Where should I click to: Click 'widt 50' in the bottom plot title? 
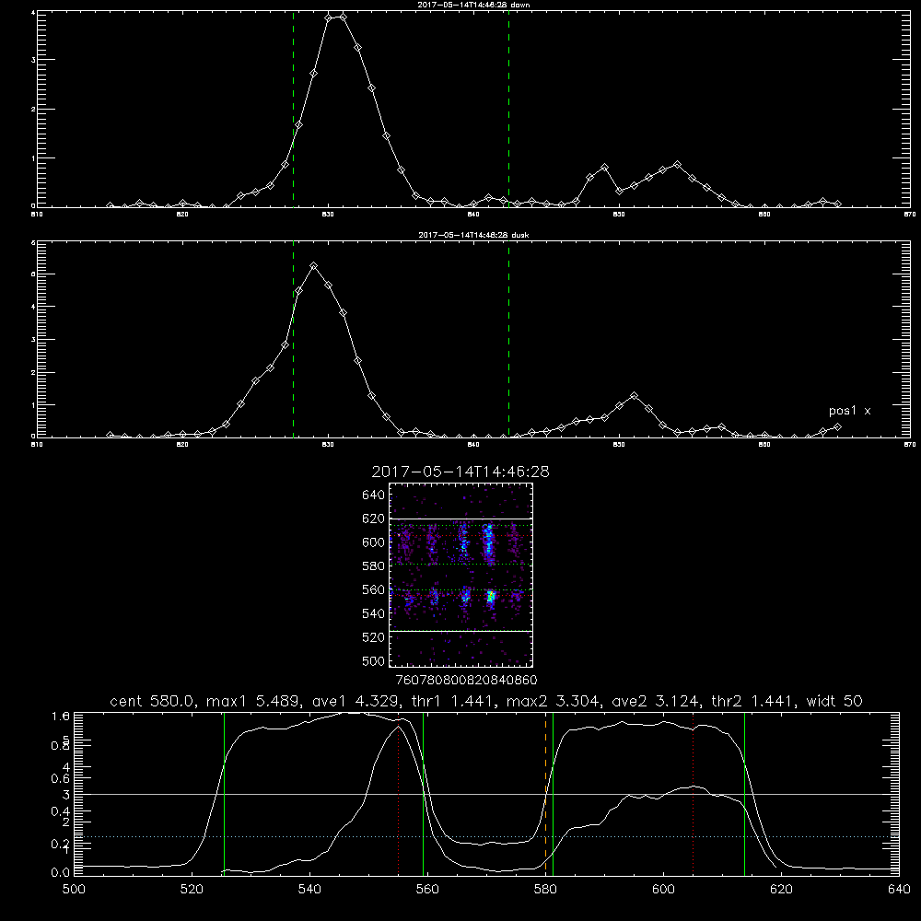(834, 701)
